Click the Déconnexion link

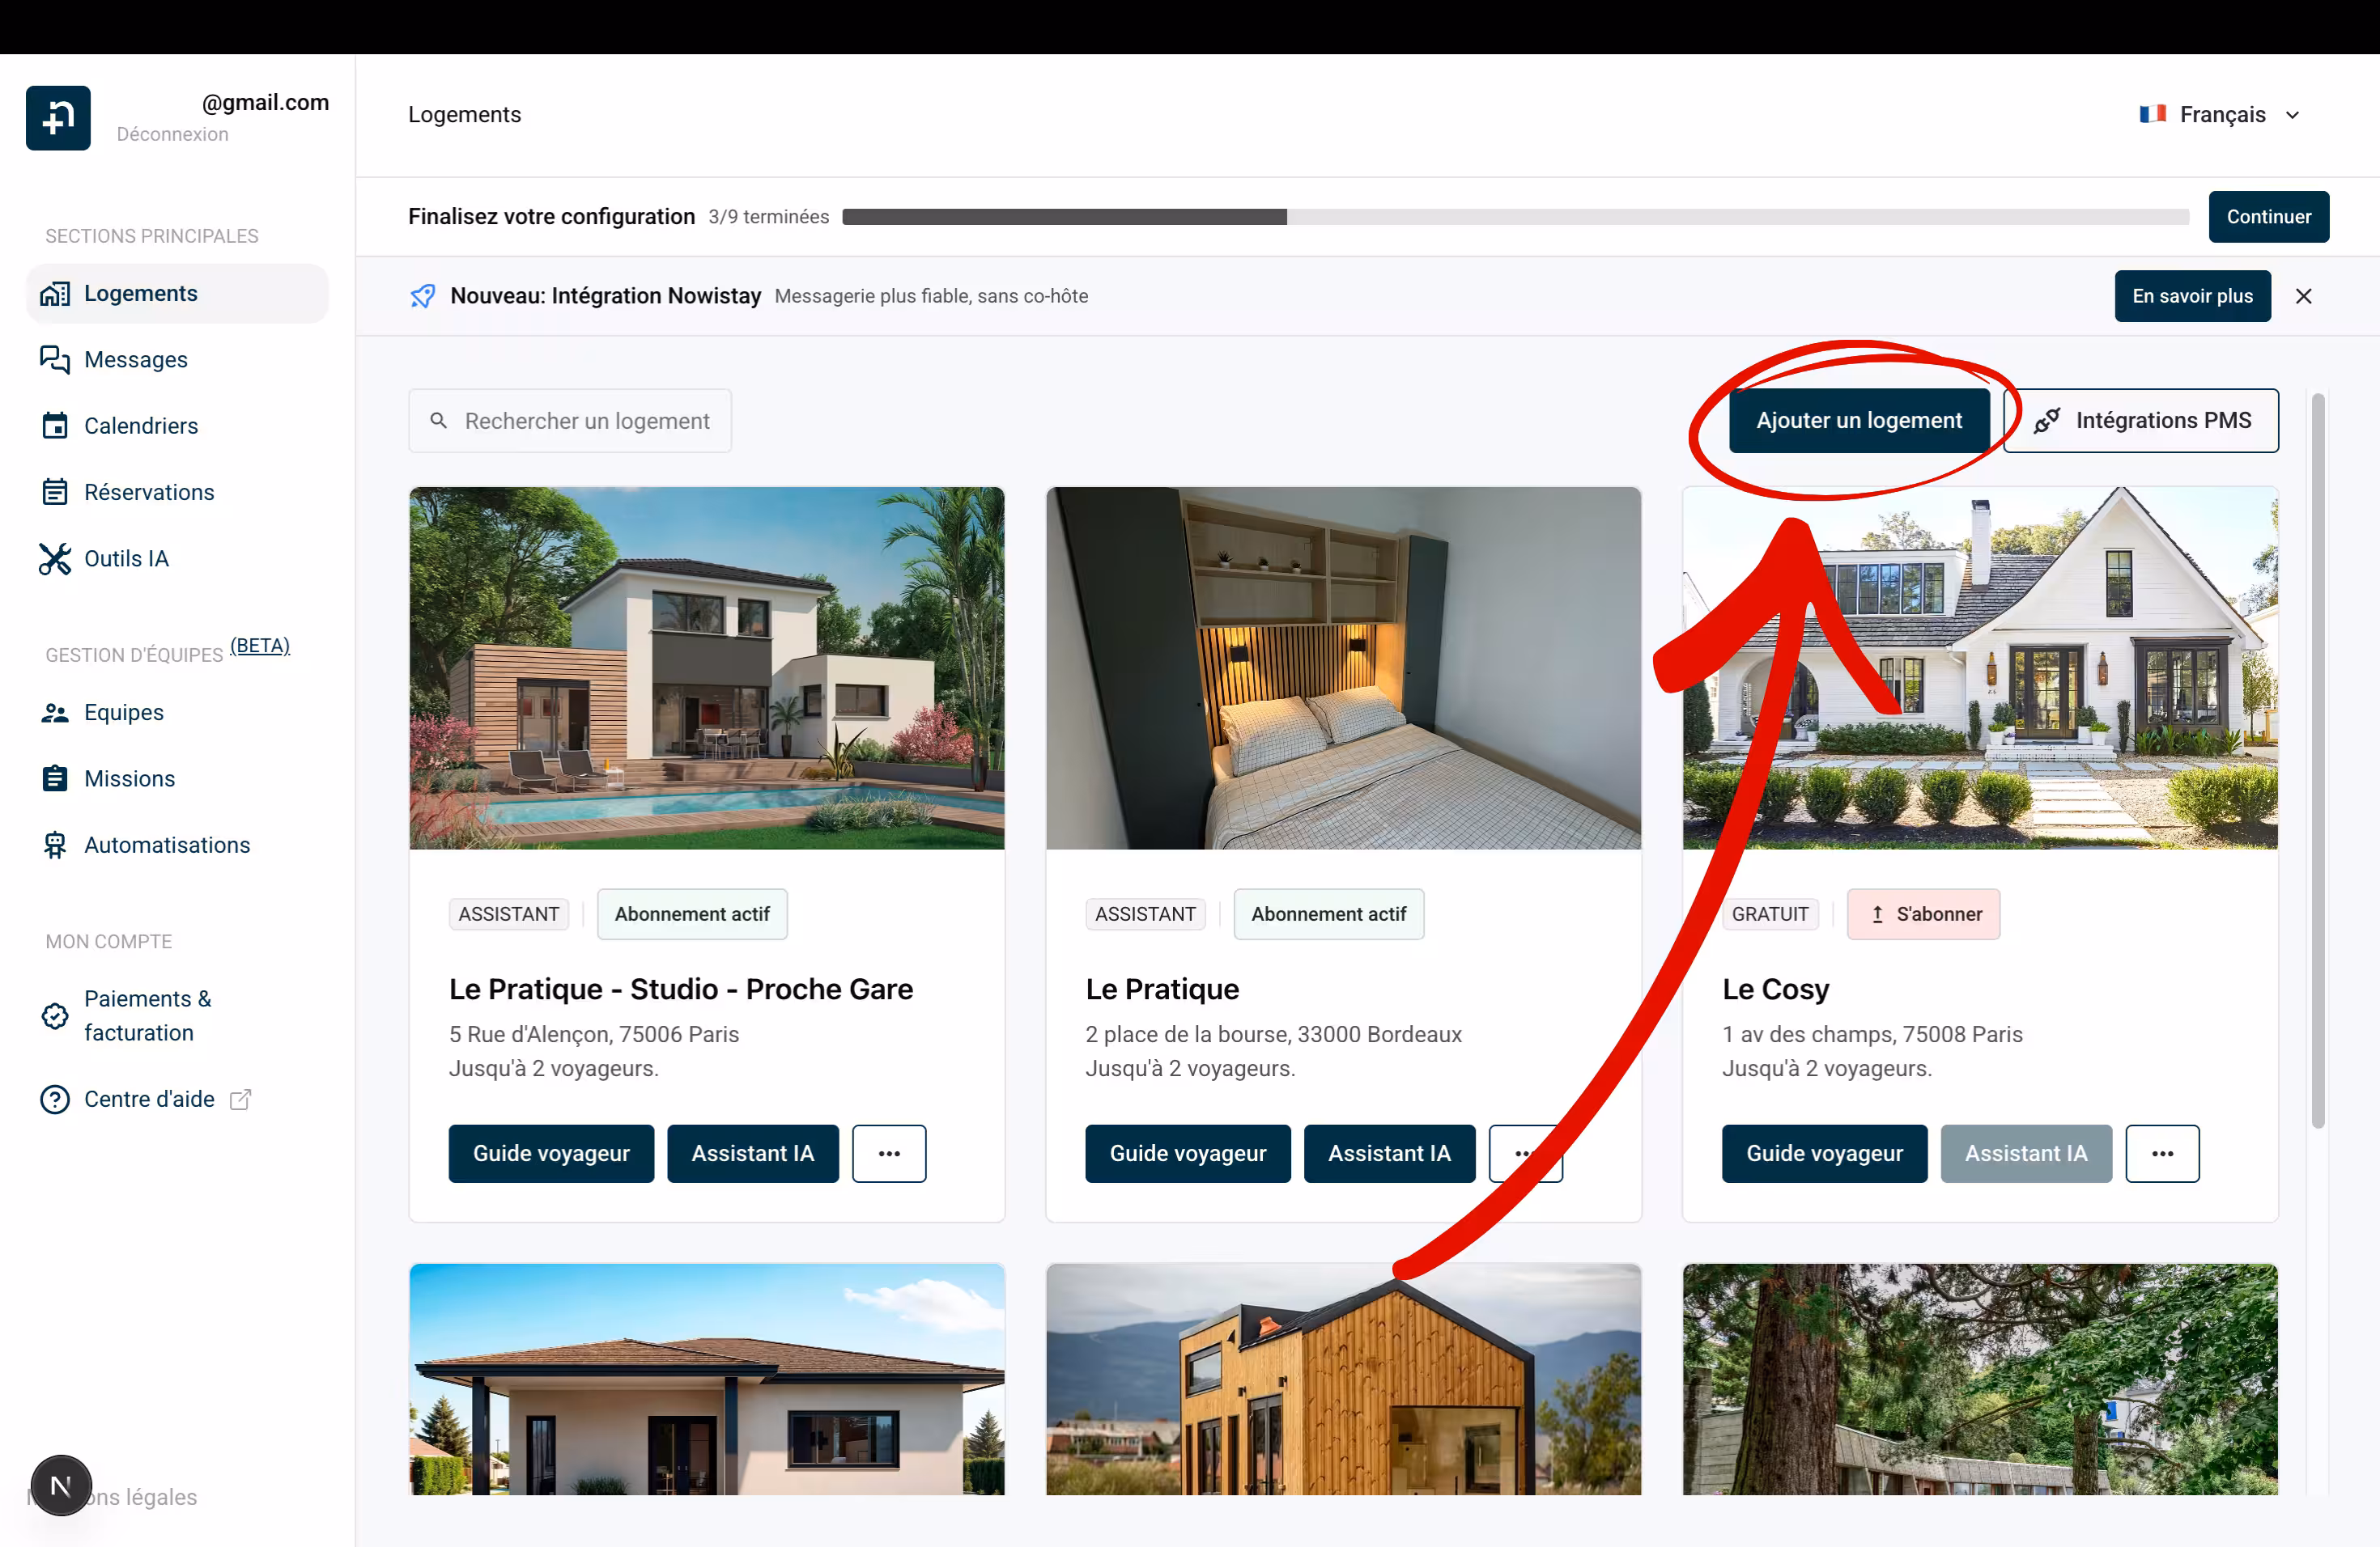pyautogui.click(x=172, y=135)
